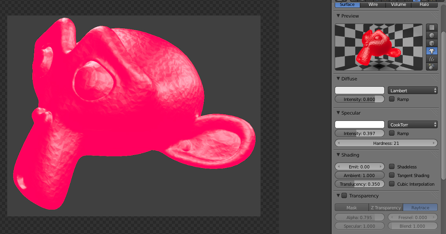Enable the Transparency panel checkbox
Image resolution: width=446 pixels, height=234 pixels.
(344, 196)
